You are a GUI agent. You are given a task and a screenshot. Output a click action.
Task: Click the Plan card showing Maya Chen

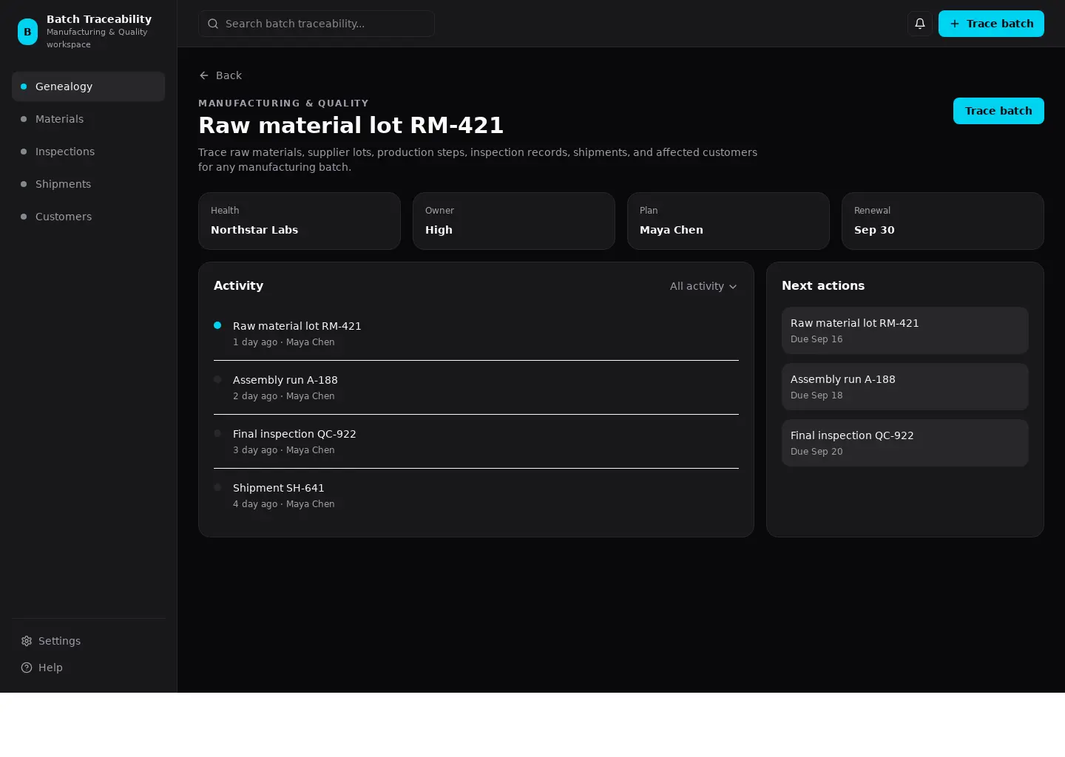pos(728,221)
